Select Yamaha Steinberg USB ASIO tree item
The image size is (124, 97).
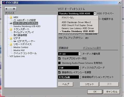27,26
